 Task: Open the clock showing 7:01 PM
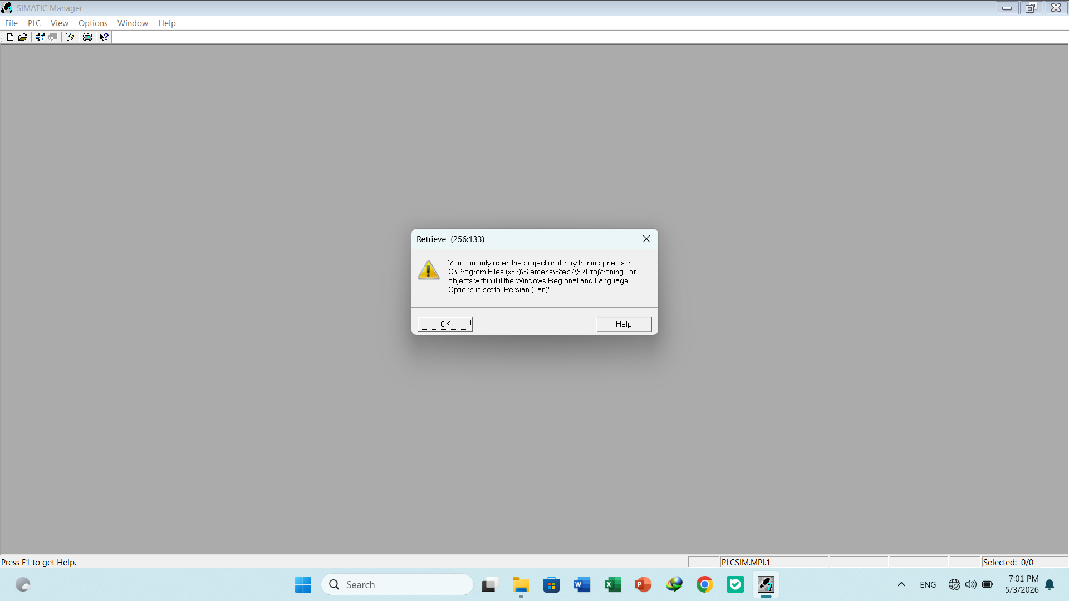[x=1022, y=584]
